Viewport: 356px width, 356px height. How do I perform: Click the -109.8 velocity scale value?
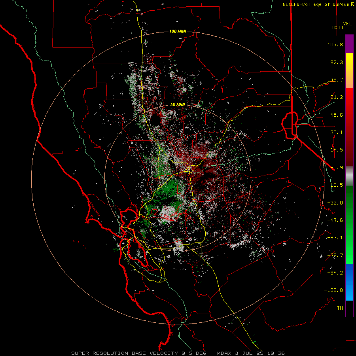(333, 290)
